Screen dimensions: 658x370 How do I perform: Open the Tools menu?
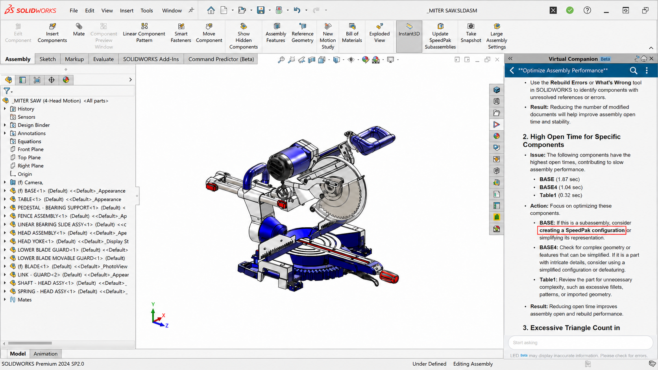pos(147,11)
